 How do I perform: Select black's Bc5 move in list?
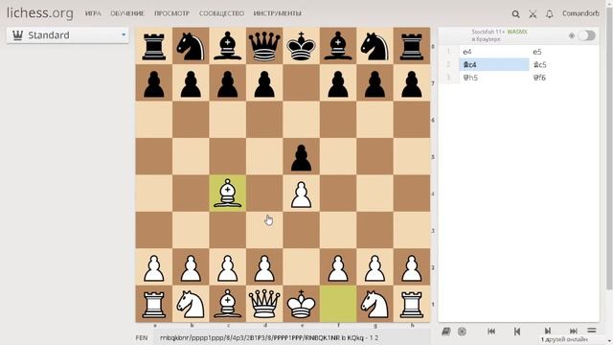click(x=564, y=64)
